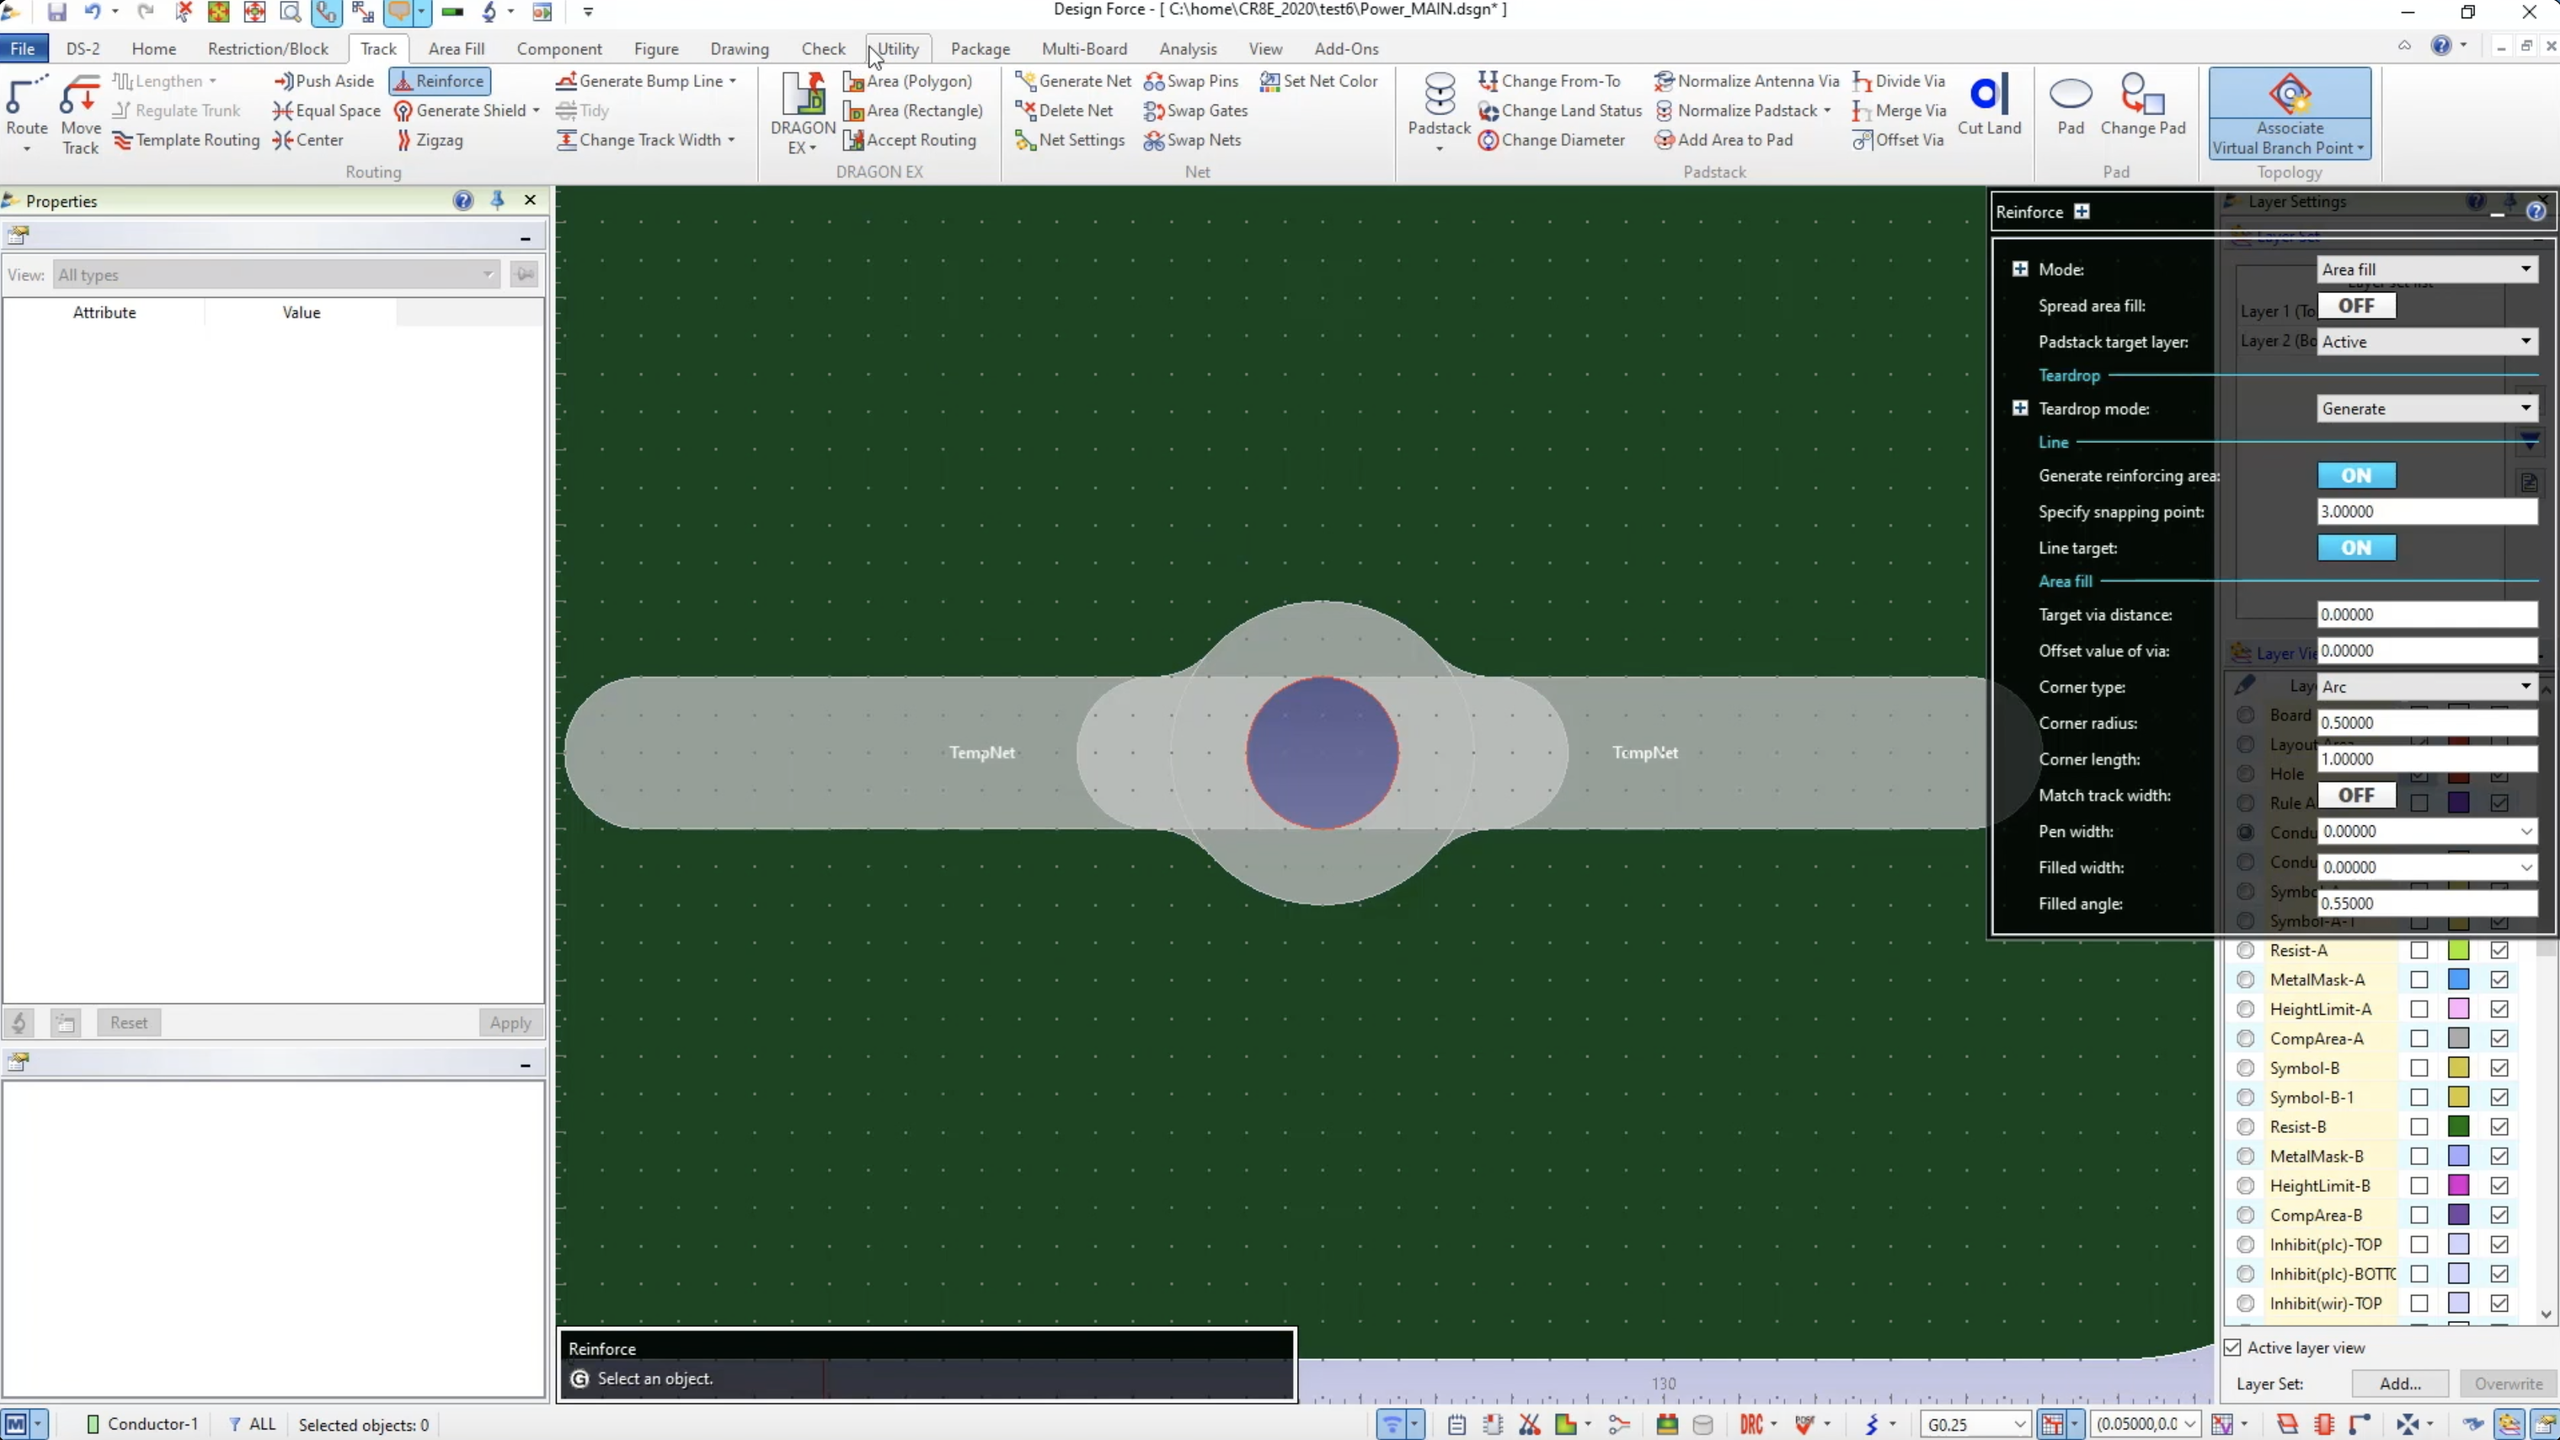Click Accept Routing

coord(910,140)
